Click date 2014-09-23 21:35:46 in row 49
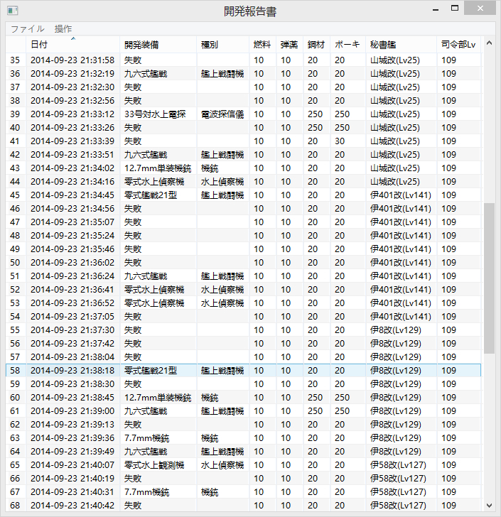 point(72,249)
